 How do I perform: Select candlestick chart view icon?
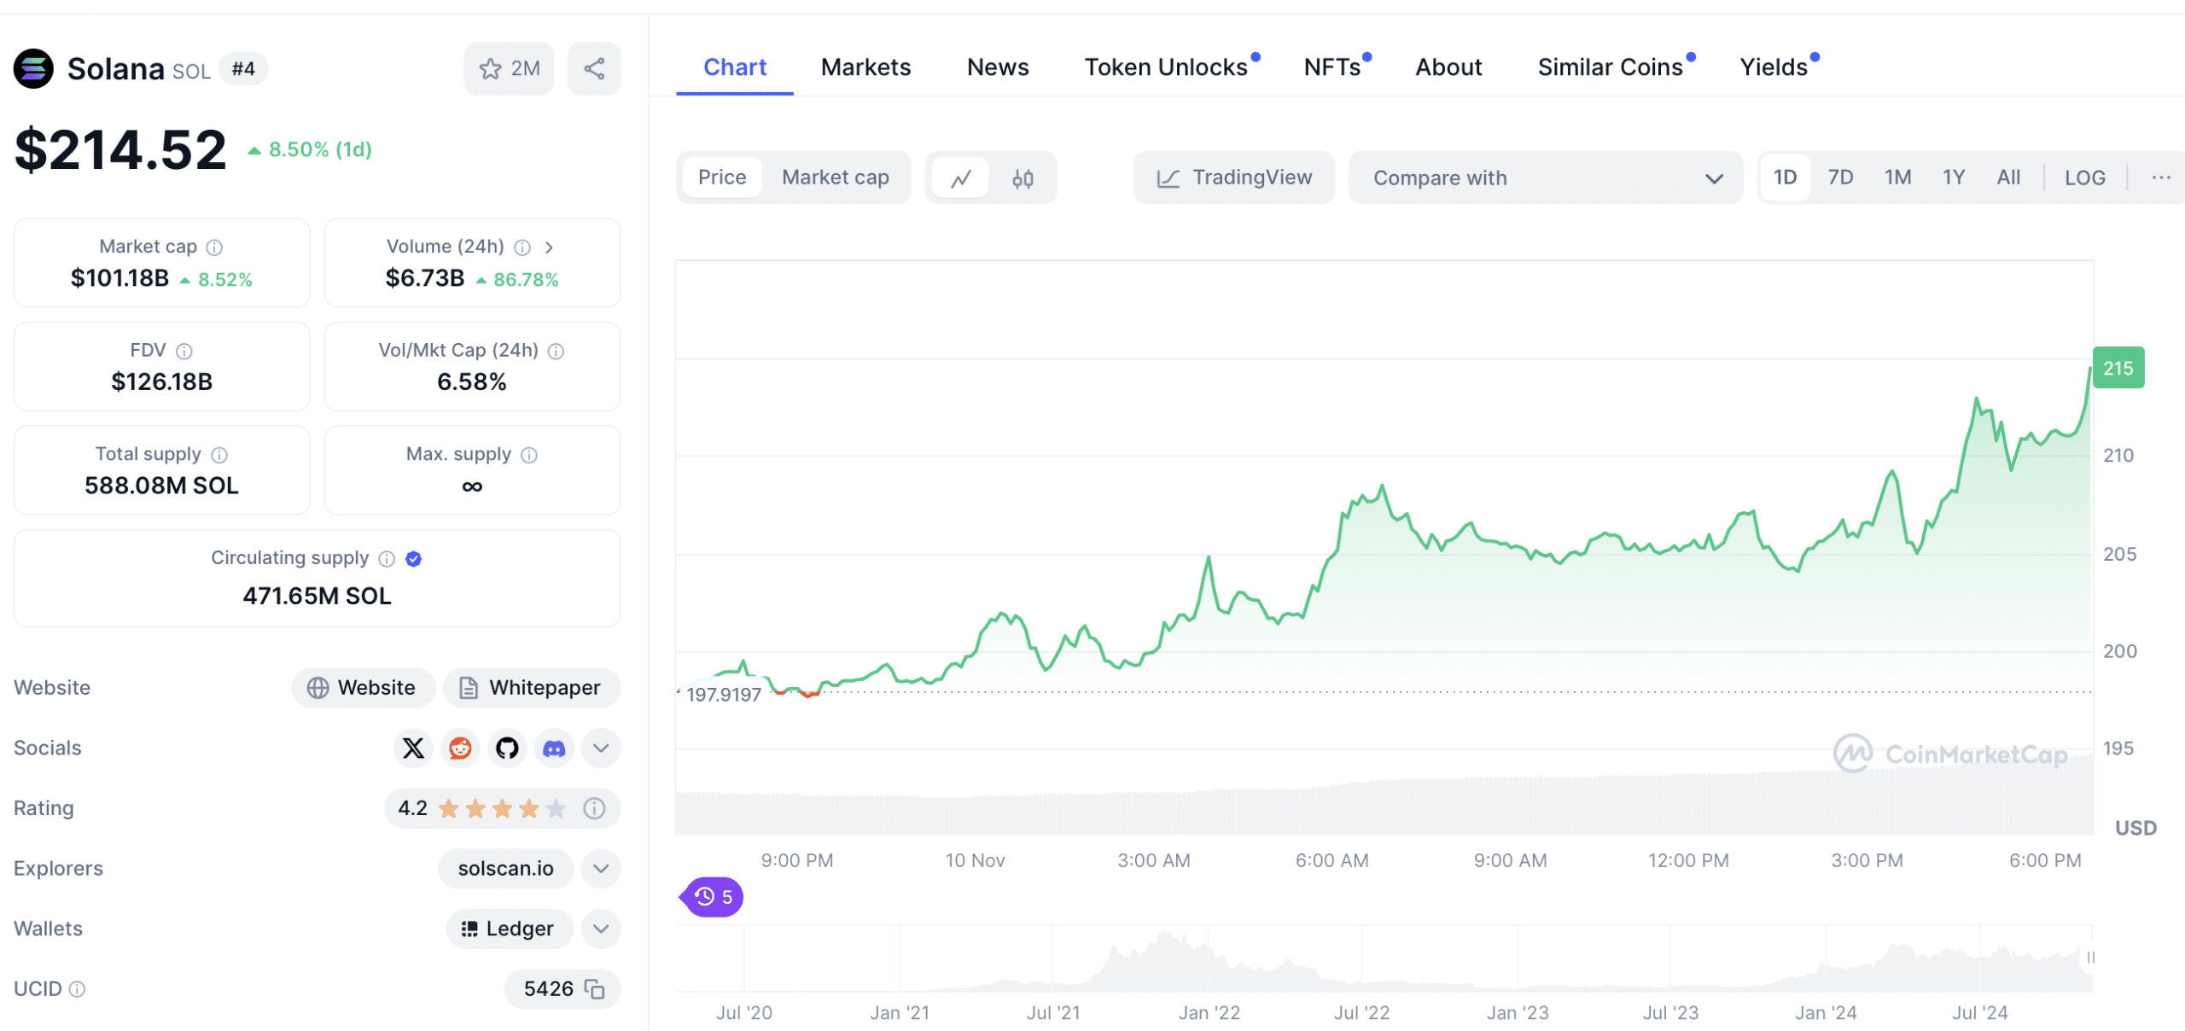(x=1023, y=178)
